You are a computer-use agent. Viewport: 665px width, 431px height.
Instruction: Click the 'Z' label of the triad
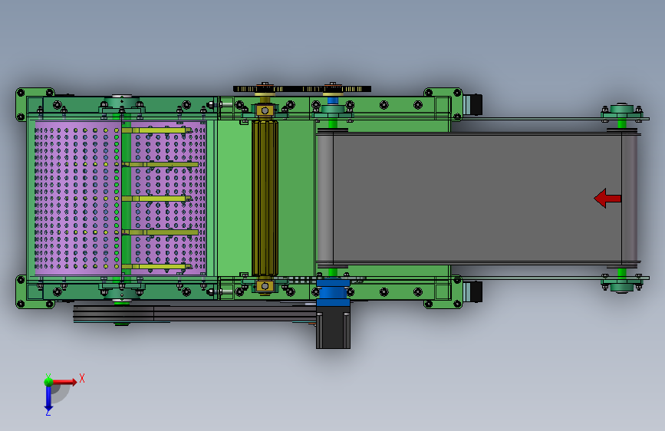48,413
